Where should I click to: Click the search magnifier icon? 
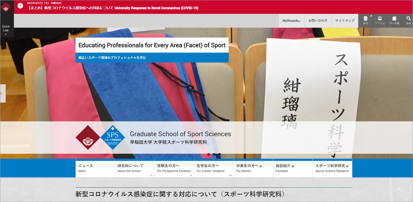click(408, 20)
